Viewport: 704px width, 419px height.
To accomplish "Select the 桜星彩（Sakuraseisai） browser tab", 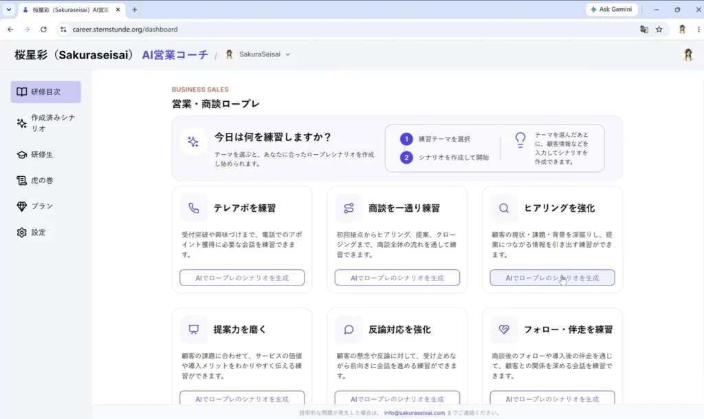I will 71,10.
